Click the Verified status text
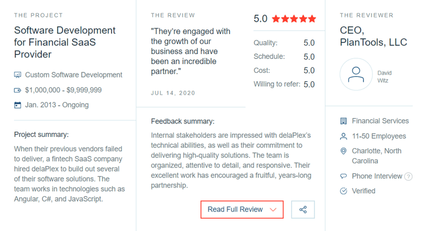 tap(364, 191)
